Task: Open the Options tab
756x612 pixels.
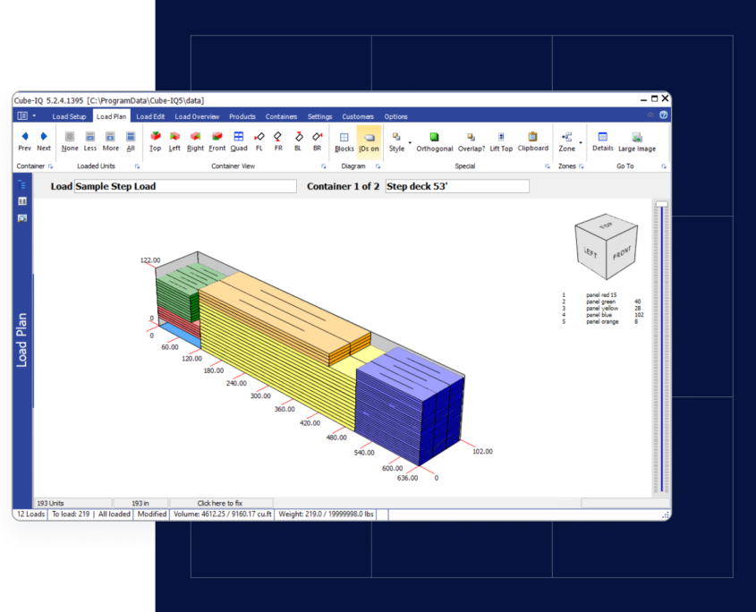Action: (395, 116)
